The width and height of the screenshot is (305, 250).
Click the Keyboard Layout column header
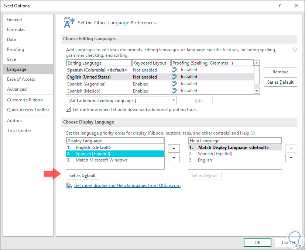[151, 63]
